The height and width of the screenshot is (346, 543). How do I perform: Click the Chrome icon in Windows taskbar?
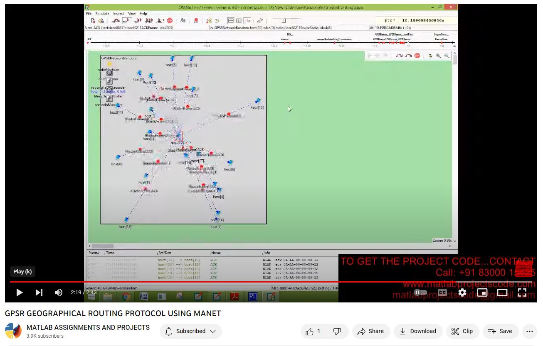coord(126,296)
